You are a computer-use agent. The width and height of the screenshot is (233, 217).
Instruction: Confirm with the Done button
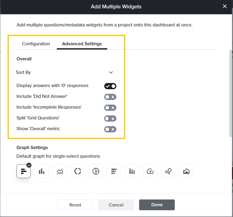157,205
